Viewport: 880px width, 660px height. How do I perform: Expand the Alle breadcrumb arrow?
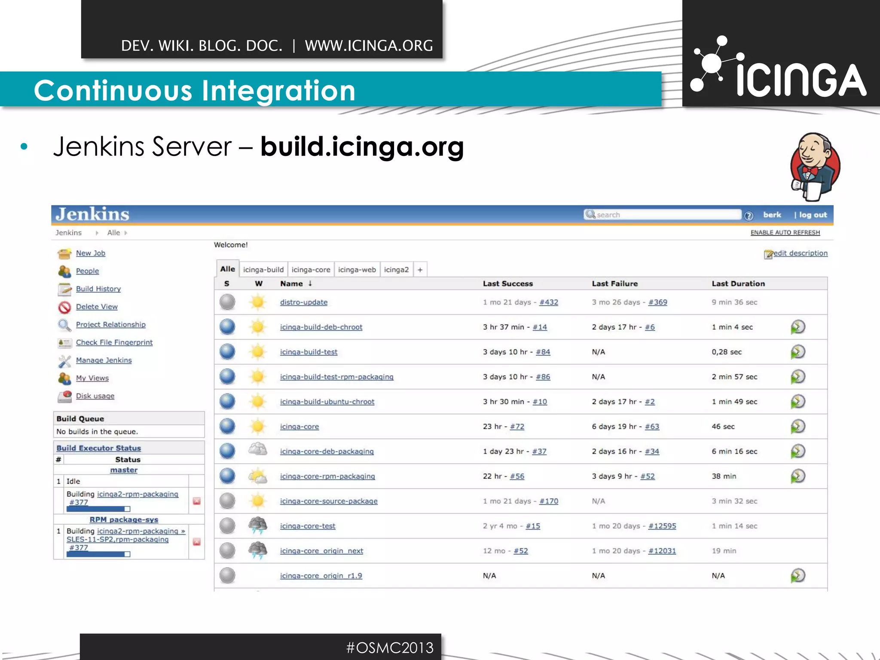tap(125, 233)
